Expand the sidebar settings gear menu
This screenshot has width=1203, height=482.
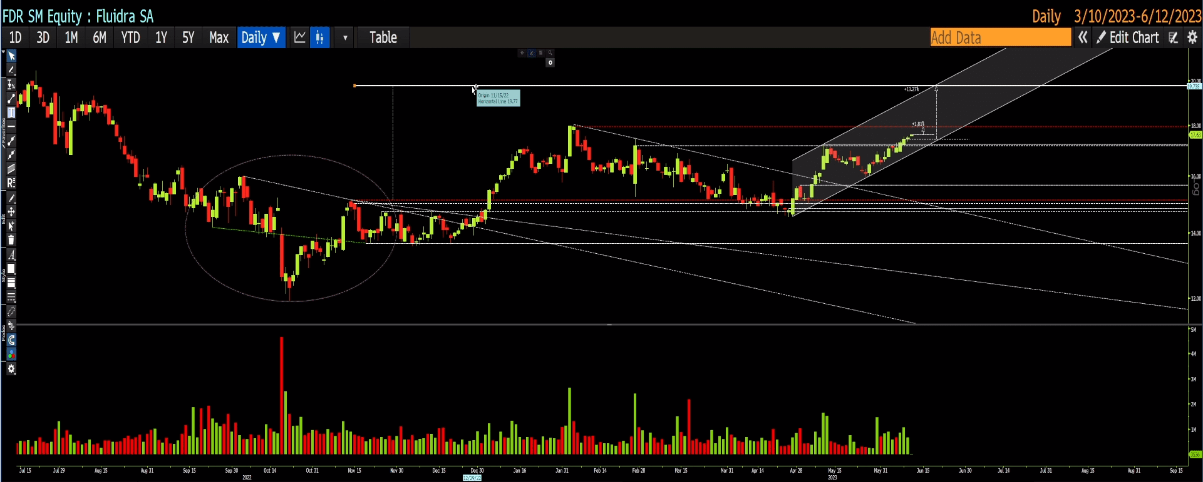point(11,369)
